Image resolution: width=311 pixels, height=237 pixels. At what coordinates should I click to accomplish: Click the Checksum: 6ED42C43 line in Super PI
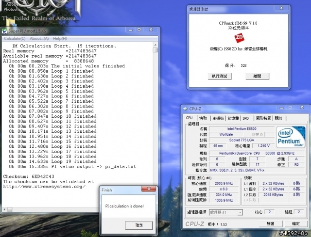[x=29, y=176]
